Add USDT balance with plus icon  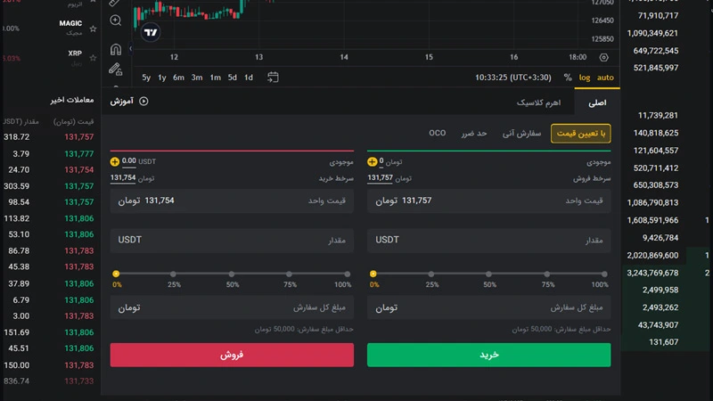pos(115,161)
